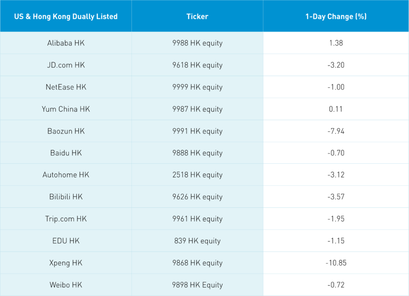Click the '839 HK equity' ticker cell
The width and height of the screenshot is (409, 296).
tap(197, 241)
